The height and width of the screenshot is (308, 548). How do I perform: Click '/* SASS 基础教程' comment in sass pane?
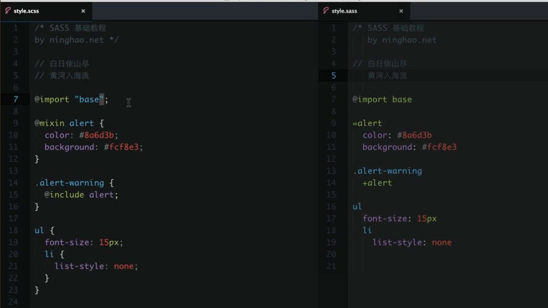[389, 28]
